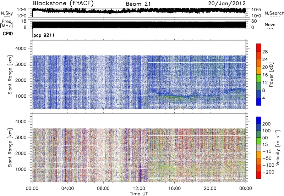284x196 pixels.
Task: Click the '16:00' time axis label
Action: 174,189
